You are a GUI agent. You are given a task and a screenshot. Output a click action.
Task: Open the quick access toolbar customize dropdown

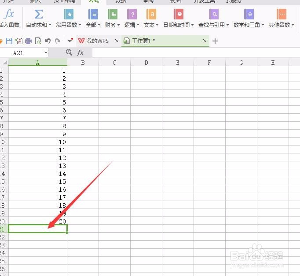pos(70,41)
